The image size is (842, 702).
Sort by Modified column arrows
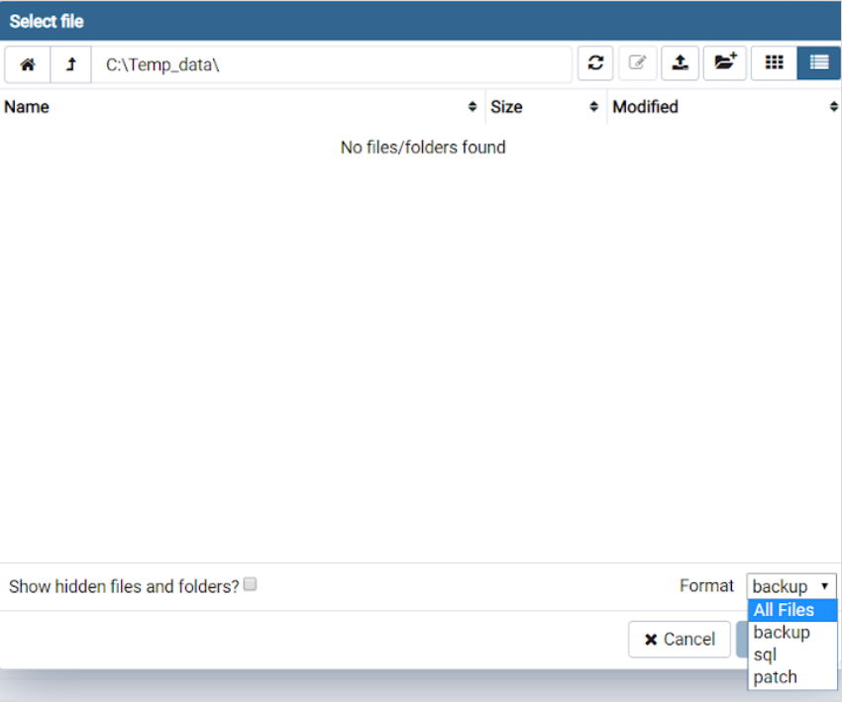pos(833,107)
